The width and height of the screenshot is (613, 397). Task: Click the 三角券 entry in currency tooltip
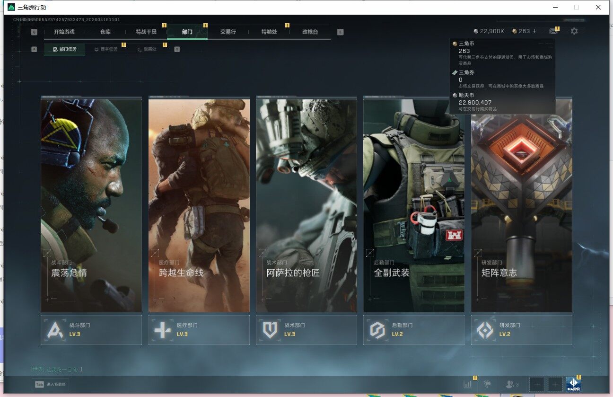(x=498, y=79)
